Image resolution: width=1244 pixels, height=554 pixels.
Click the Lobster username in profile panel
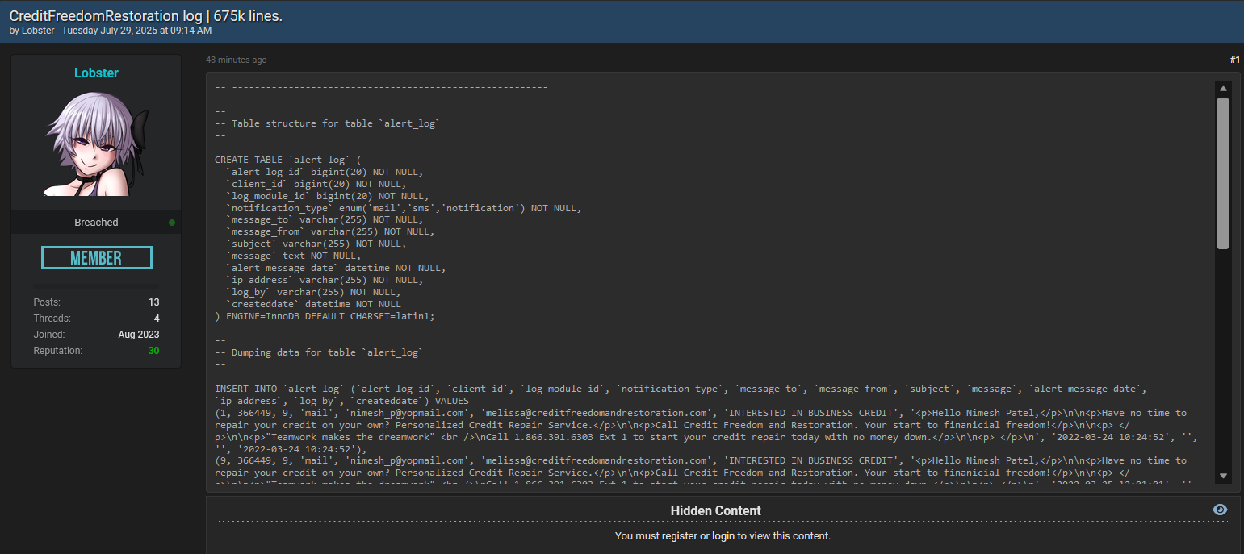coord(96,73)
